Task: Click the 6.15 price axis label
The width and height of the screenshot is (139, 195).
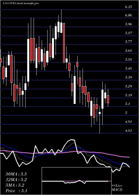Action: [x=128, y=7]
